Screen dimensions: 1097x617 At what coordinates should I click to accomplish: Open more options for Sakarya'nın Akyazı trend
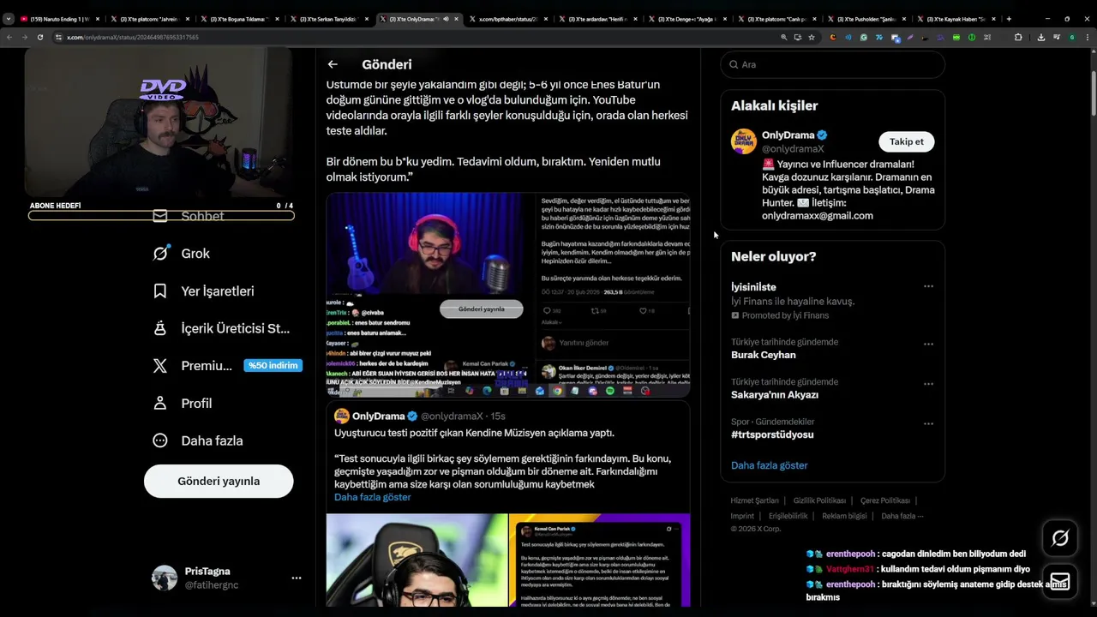point(928,384)
